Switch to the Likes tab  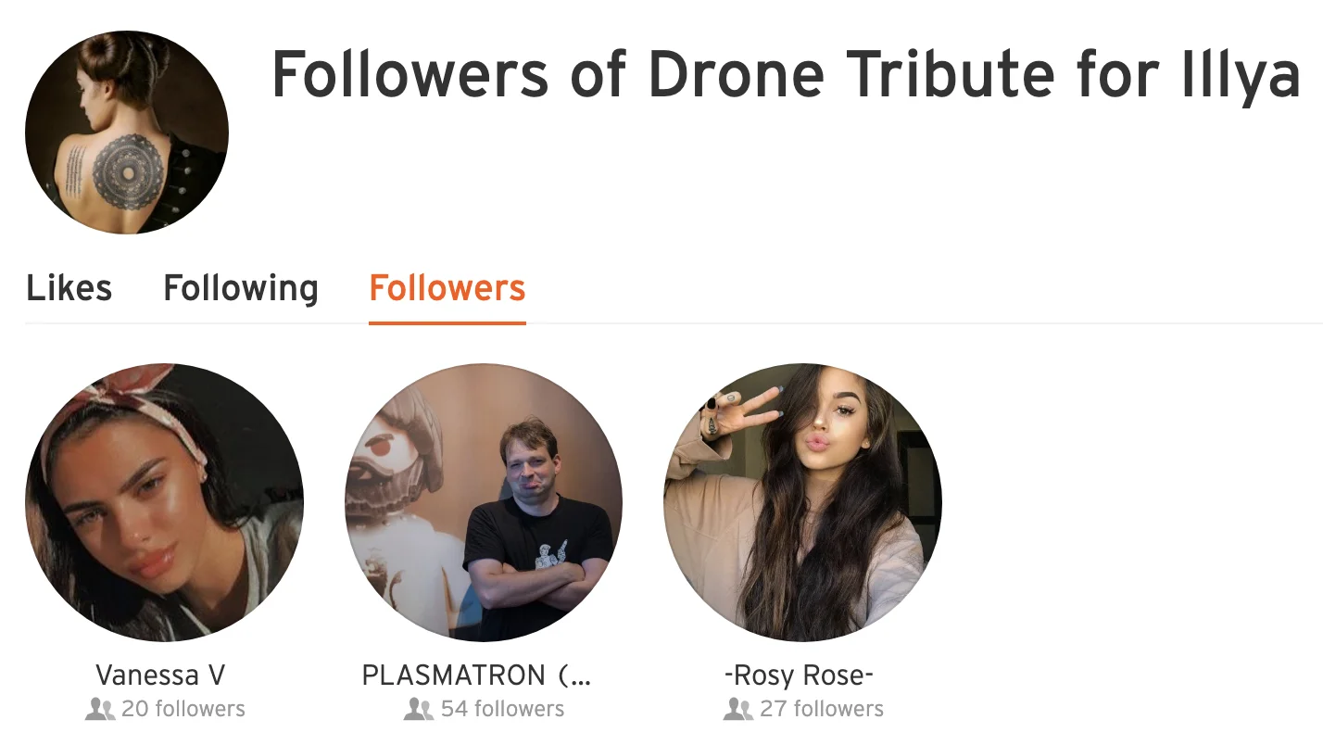point(69,288)
